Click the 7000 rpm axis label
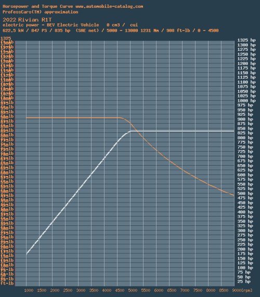The width and height of the screenshot is (260, 297). pos(185,290)
